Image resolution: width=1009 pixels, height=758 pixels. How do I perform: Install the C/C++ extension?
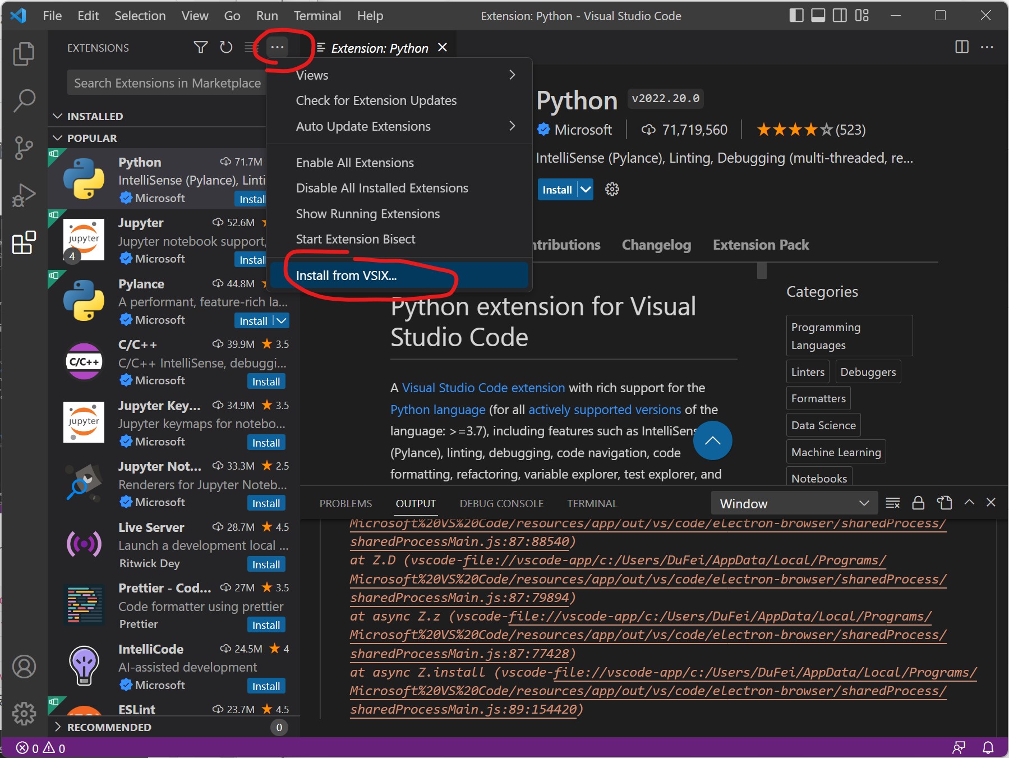tap(266, 382)
